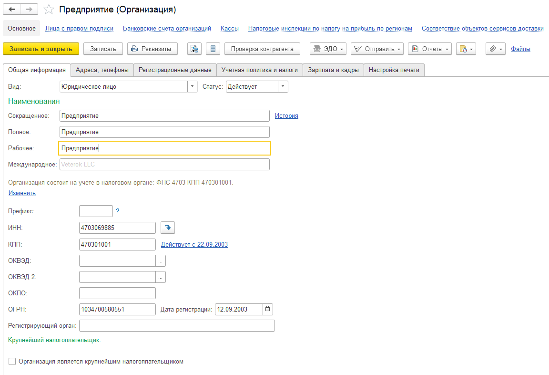Click the Изменить tax authority link

coord(22,193)
